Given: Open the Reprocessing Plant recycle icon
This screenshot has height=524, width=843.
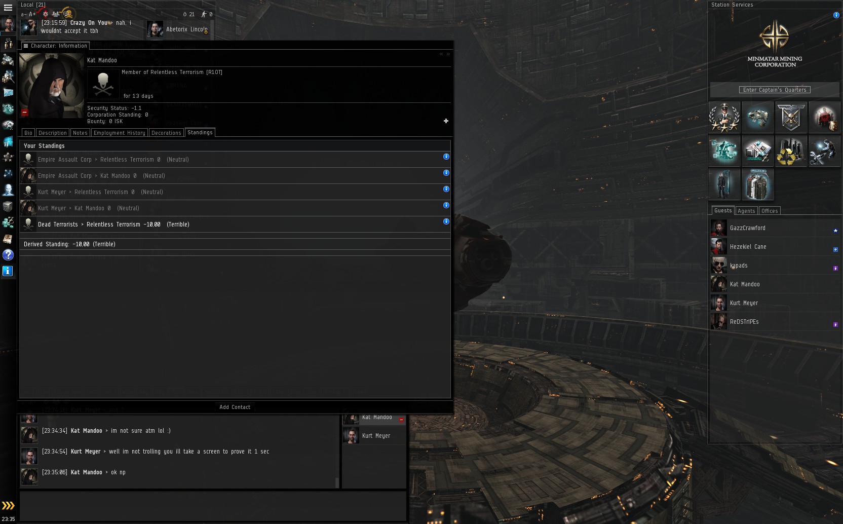Looking at the screenshot, I should (x=791, y=151).
